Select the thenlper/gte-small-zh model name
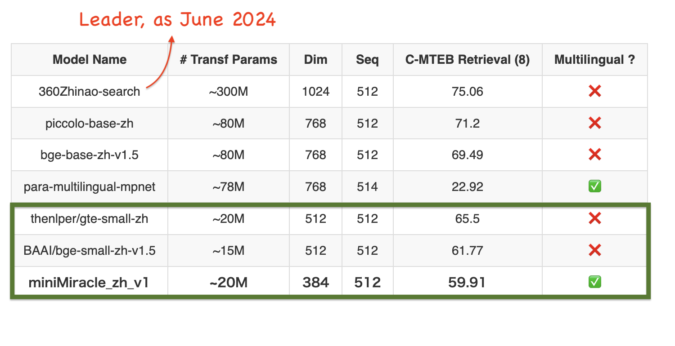The height and width of the screenshot is (346, 675). coord(90,219)
